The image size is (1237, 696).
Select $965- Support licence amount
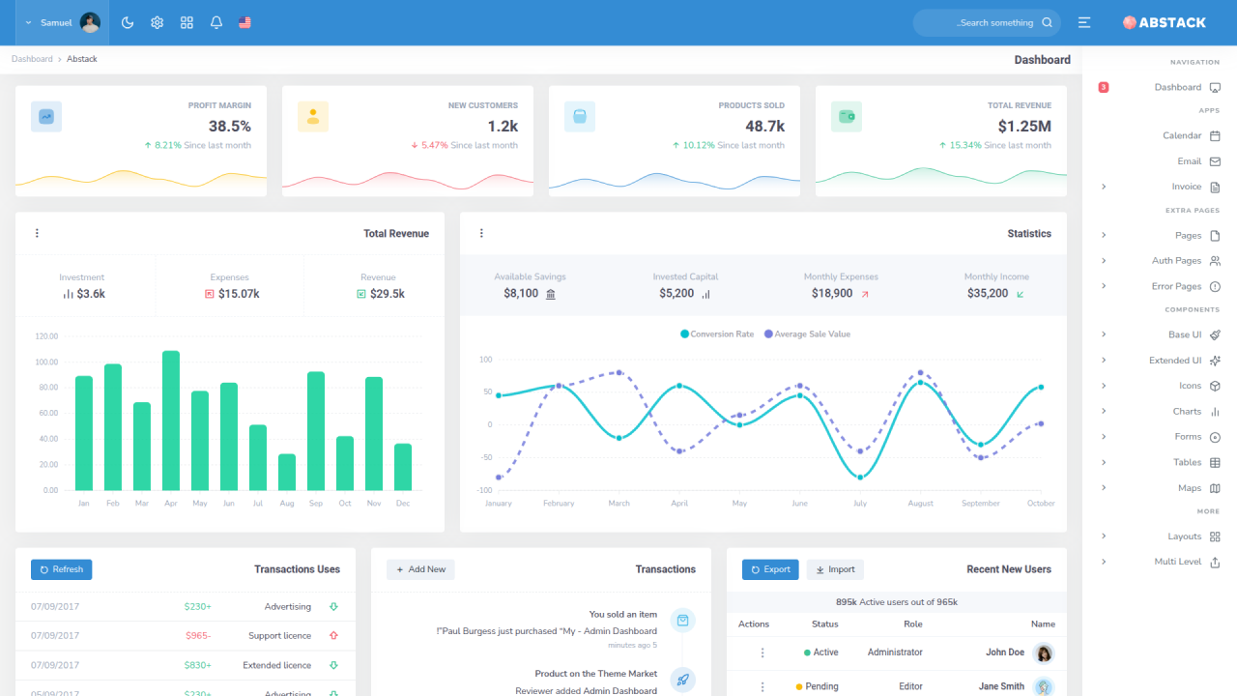click(x=197, y=636)
